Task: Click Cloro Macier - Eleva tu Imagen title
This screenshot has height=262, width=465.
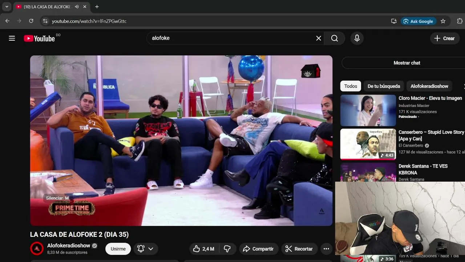Action: tap(430, 98)
